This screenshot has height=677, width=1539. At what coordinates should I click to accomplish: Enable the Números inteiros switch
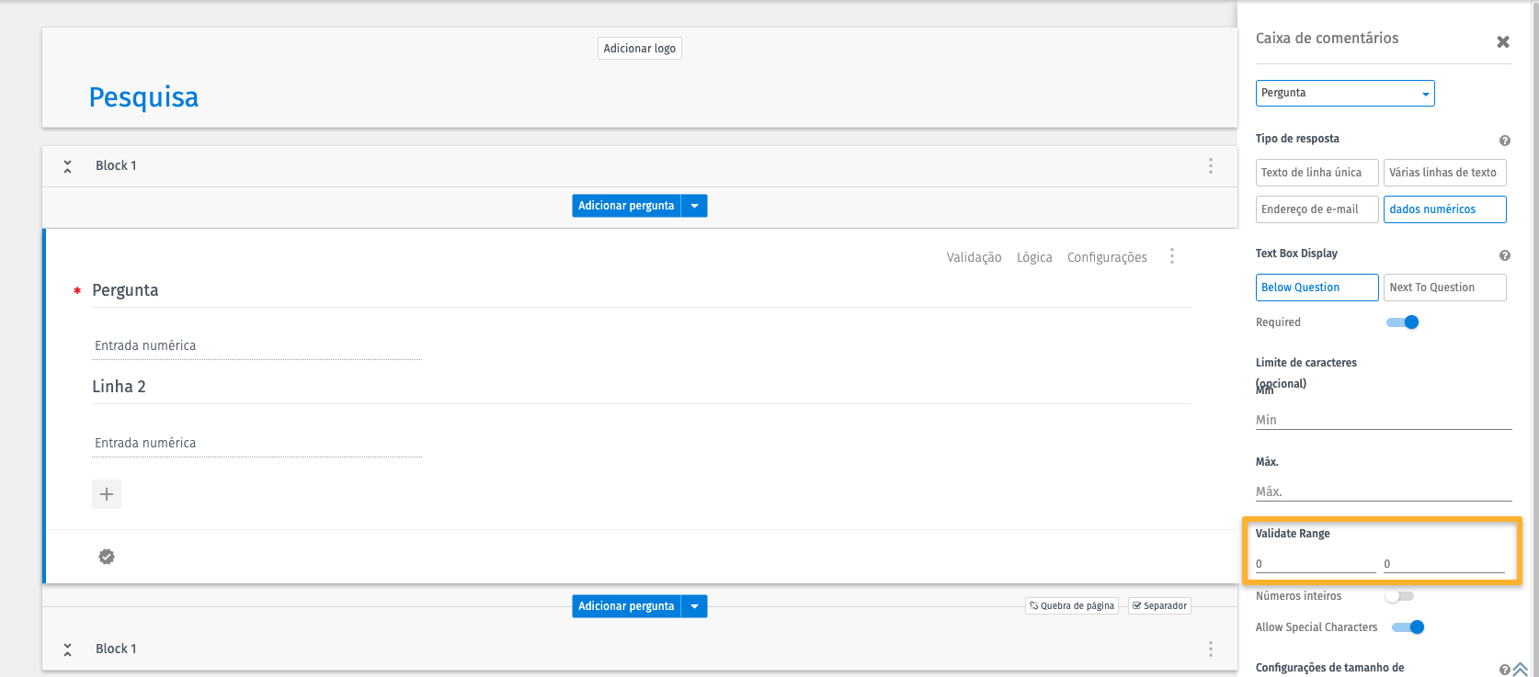1399,596
